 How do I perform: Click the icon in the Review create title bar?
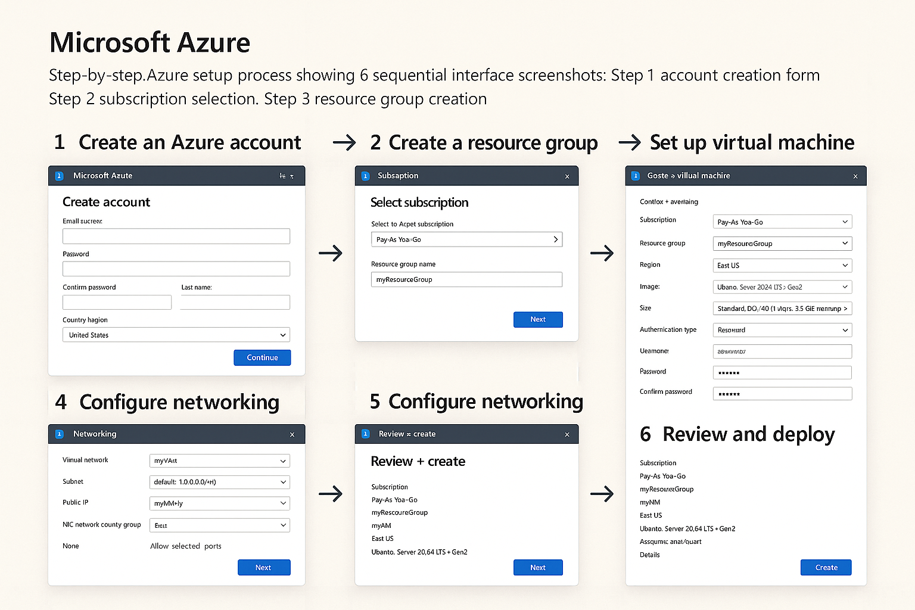[366, 434]
